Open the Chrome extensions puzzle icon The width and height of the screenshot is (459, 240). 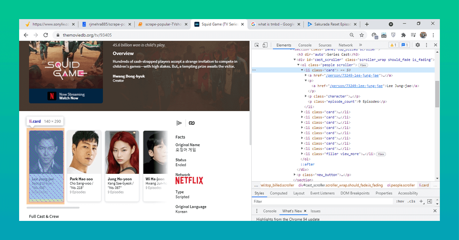[403, 35]
